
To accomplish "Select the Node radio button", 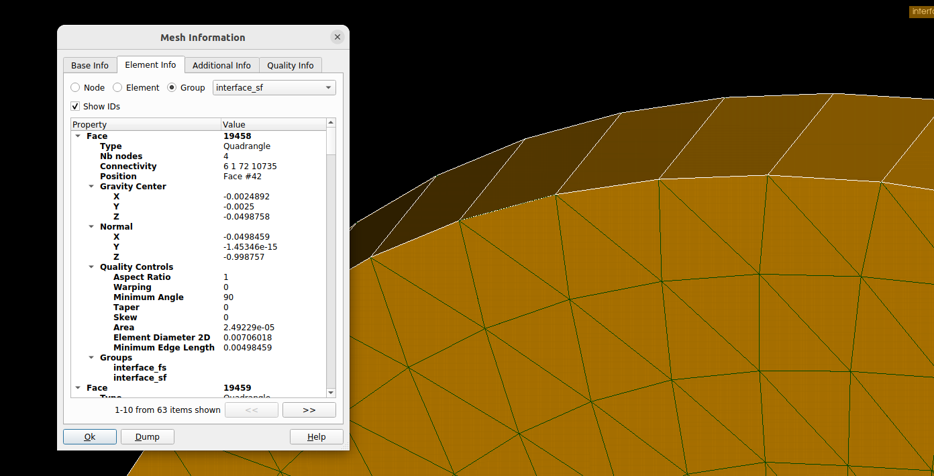I will 75,88.
